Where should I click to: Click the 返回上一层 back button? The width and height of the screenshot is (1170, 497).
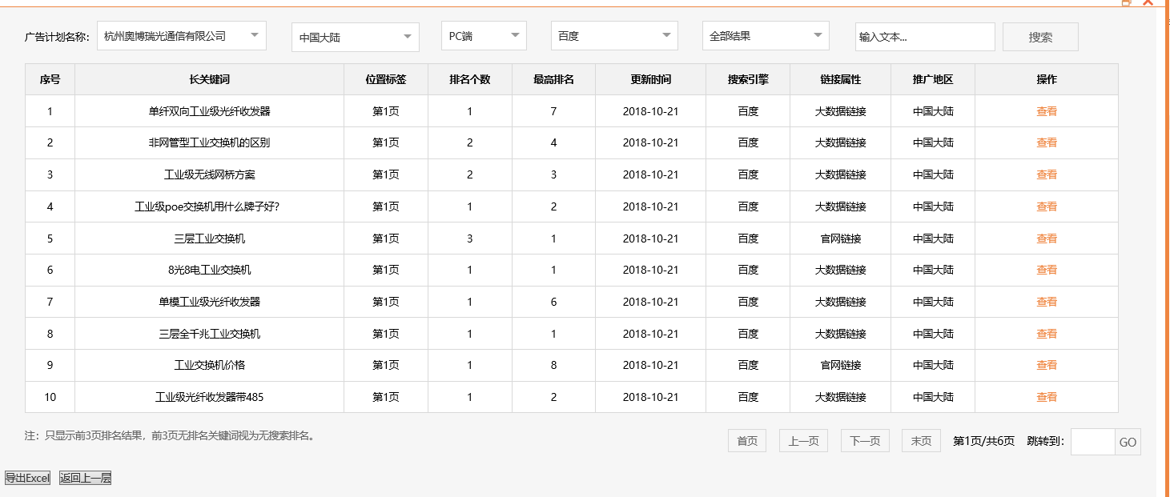click(83, 477)
